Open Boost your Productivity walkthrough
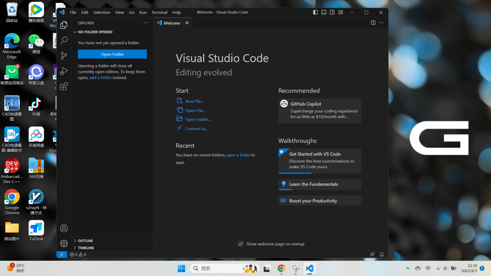491x276 pixels. pyautogui.click(x=320, y=201)
